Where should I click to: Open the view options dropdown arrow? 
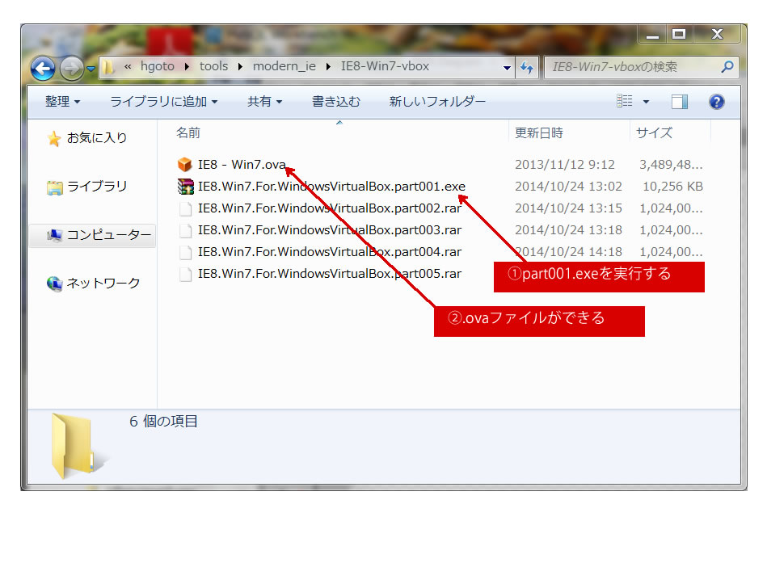(x=646, y=102)
